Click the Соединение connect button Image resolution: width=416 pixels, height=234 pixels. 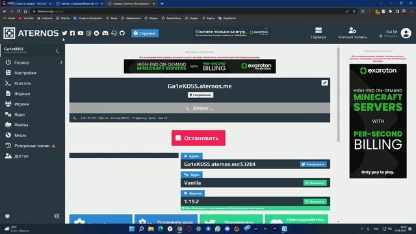(200, 95)
